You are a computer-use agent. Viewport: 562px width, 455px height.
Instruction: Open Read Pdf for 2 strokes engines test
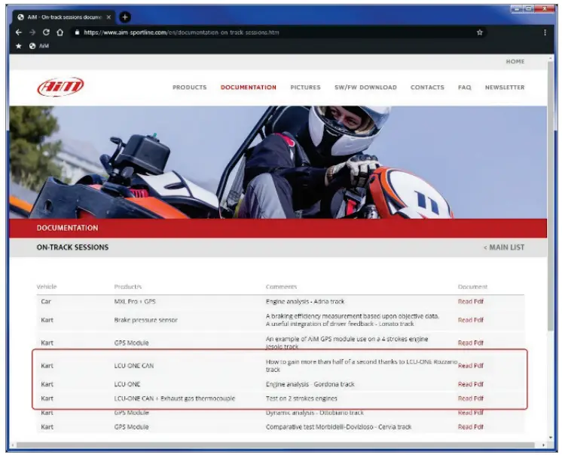[x=471, y=398]
